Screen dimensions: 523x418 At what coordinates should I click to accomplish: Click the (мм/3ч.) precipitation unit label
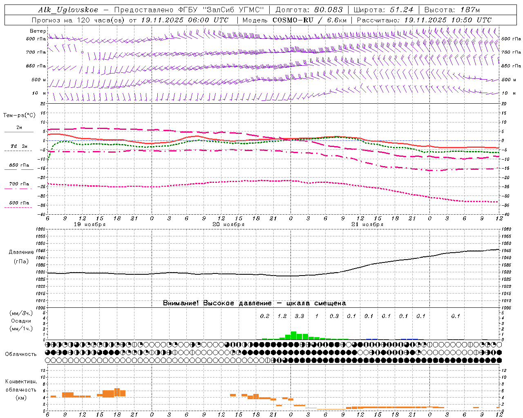point(21,313)
